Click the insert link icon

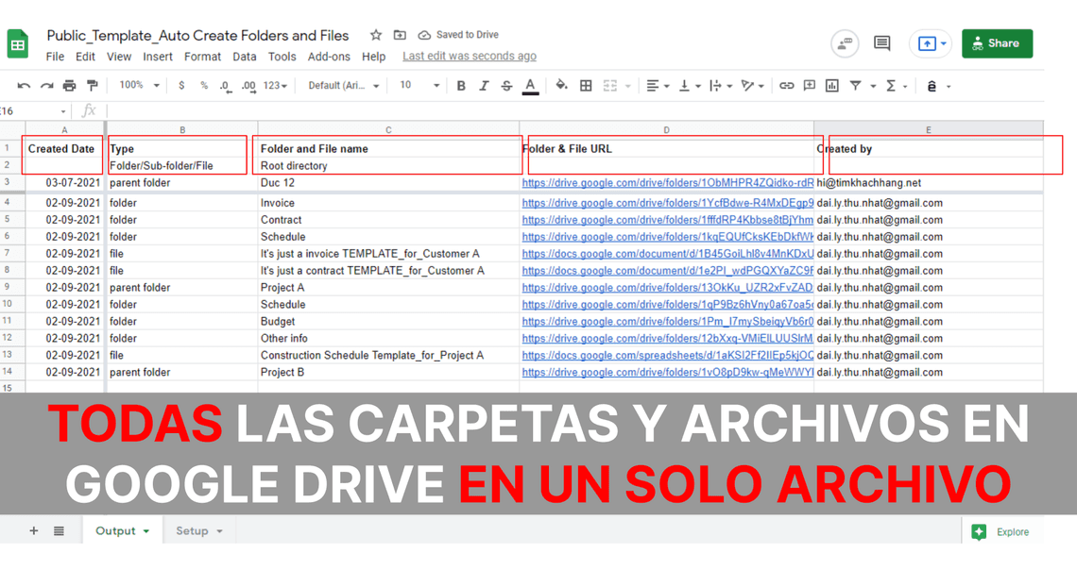click(x=786, y=86)
